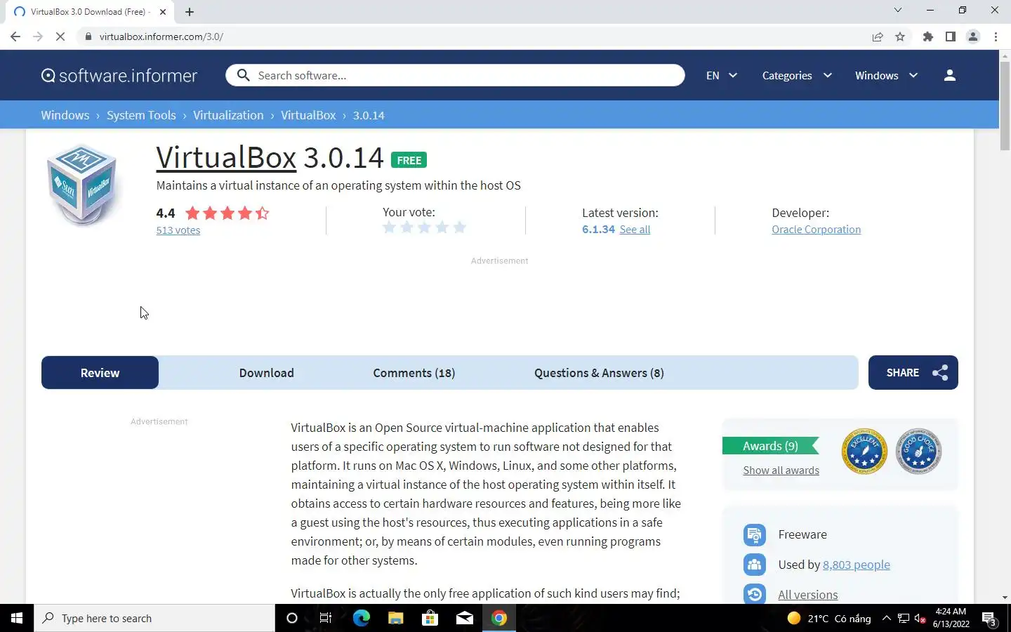Click the VirtualBox title heading link
Viewport: 1011px width, 632px height.
[226, 157]
